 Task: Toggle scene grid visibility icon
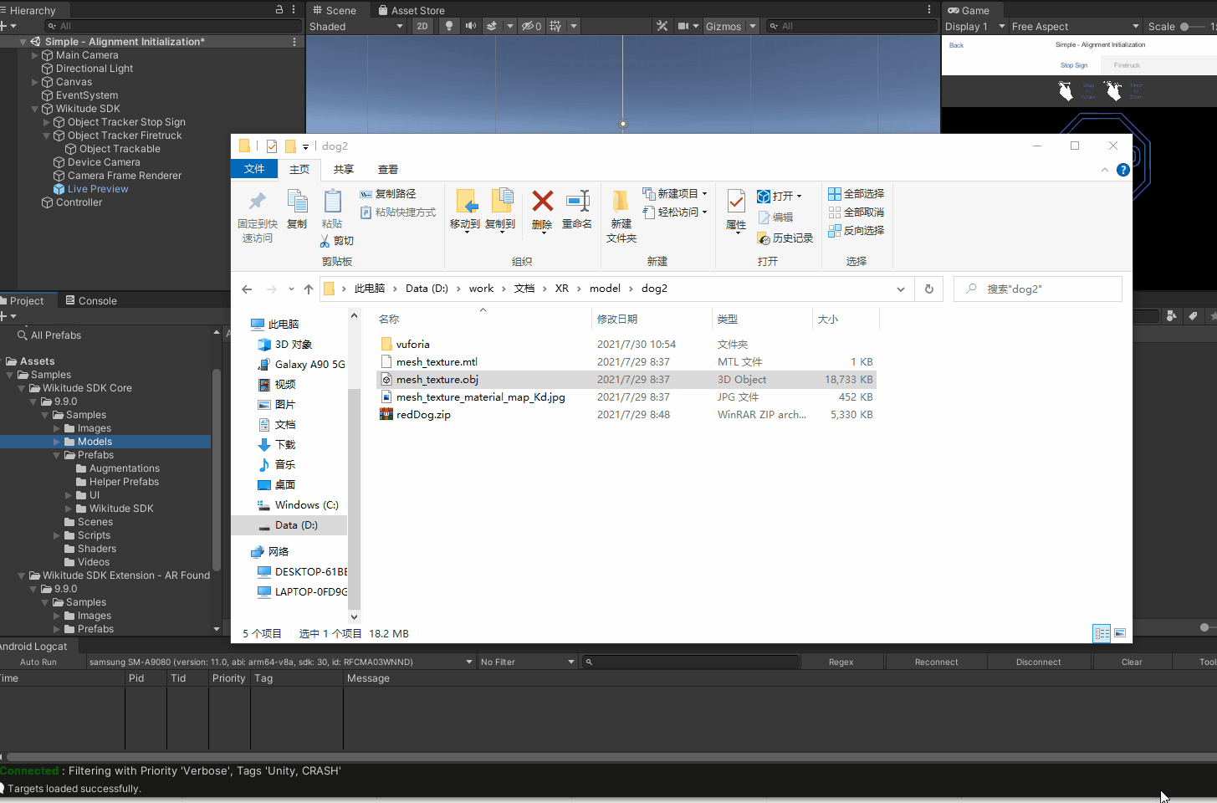click(555, 26)
